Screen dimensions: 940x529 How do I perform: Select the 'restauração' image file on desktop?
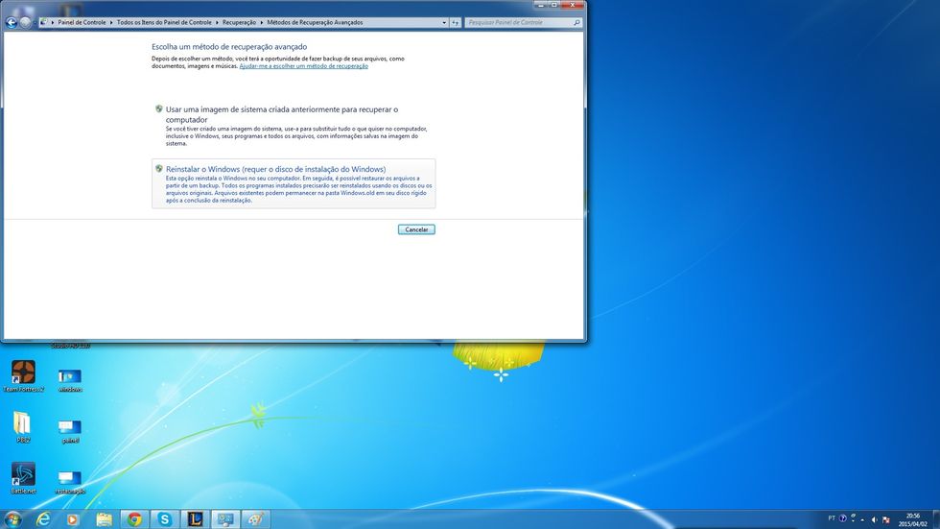[x=69, y=482]
